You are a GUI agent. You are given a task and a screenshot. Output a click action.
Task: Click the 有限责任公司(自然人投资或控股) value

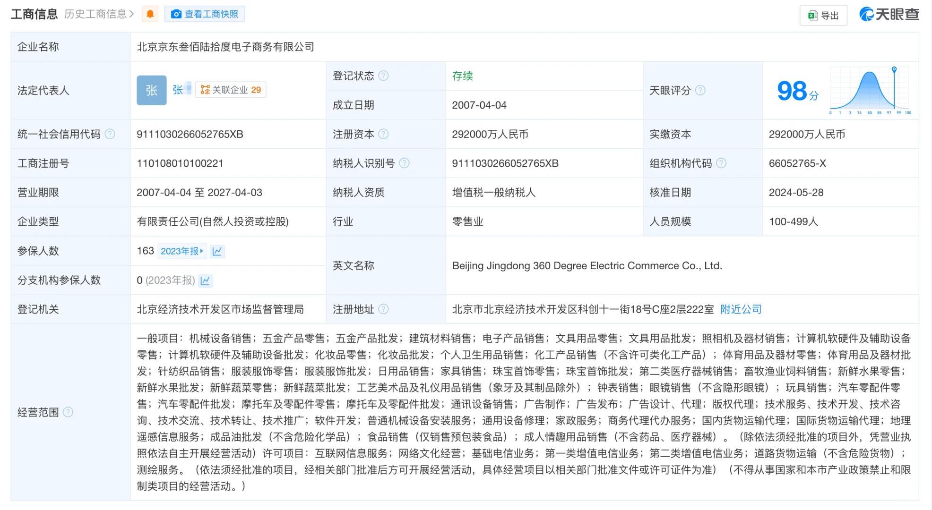click(x=213, y=222)
